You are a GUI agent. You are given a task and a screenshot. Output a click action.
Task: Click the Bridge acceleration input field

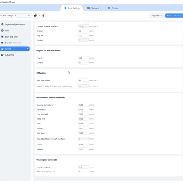click(83, 128)
